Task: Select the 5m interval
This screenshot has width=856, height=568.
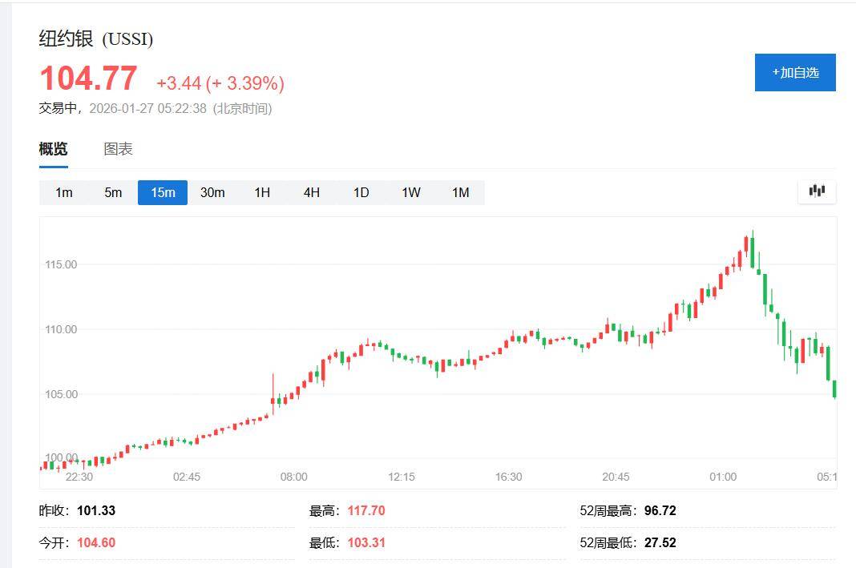Action: click(x=113, y=192)
